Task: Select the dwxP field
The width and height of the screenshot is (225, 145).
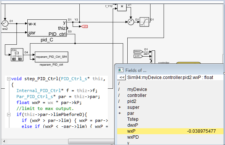Action: [133, 125]
